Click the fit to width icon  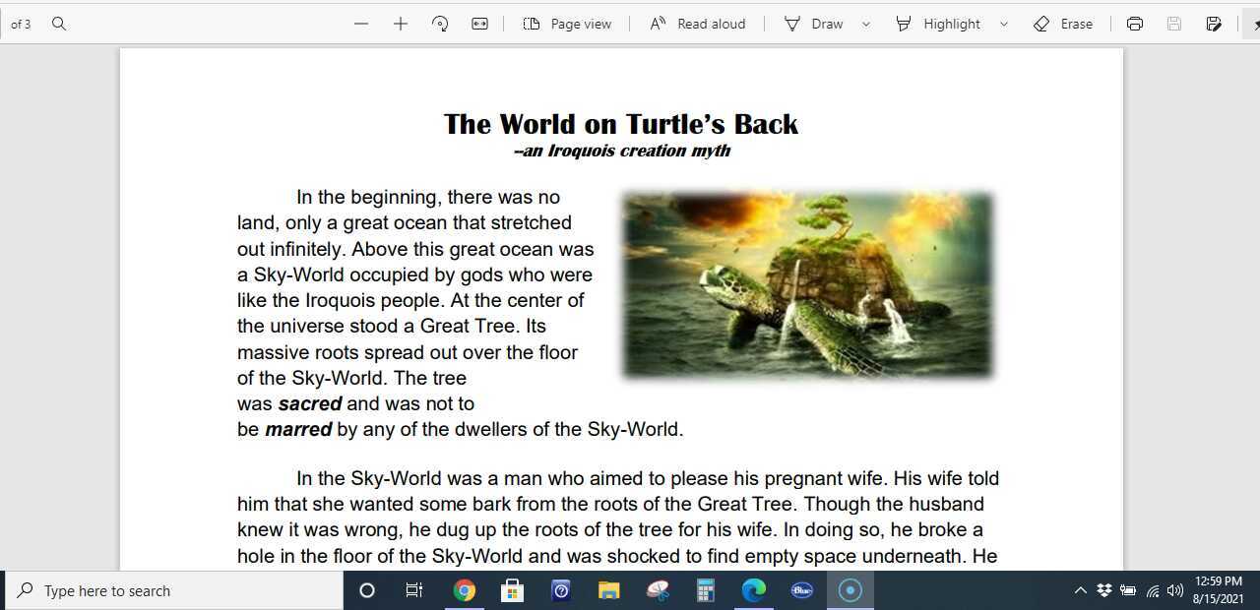pyautogui.click(x=479, y=24)
